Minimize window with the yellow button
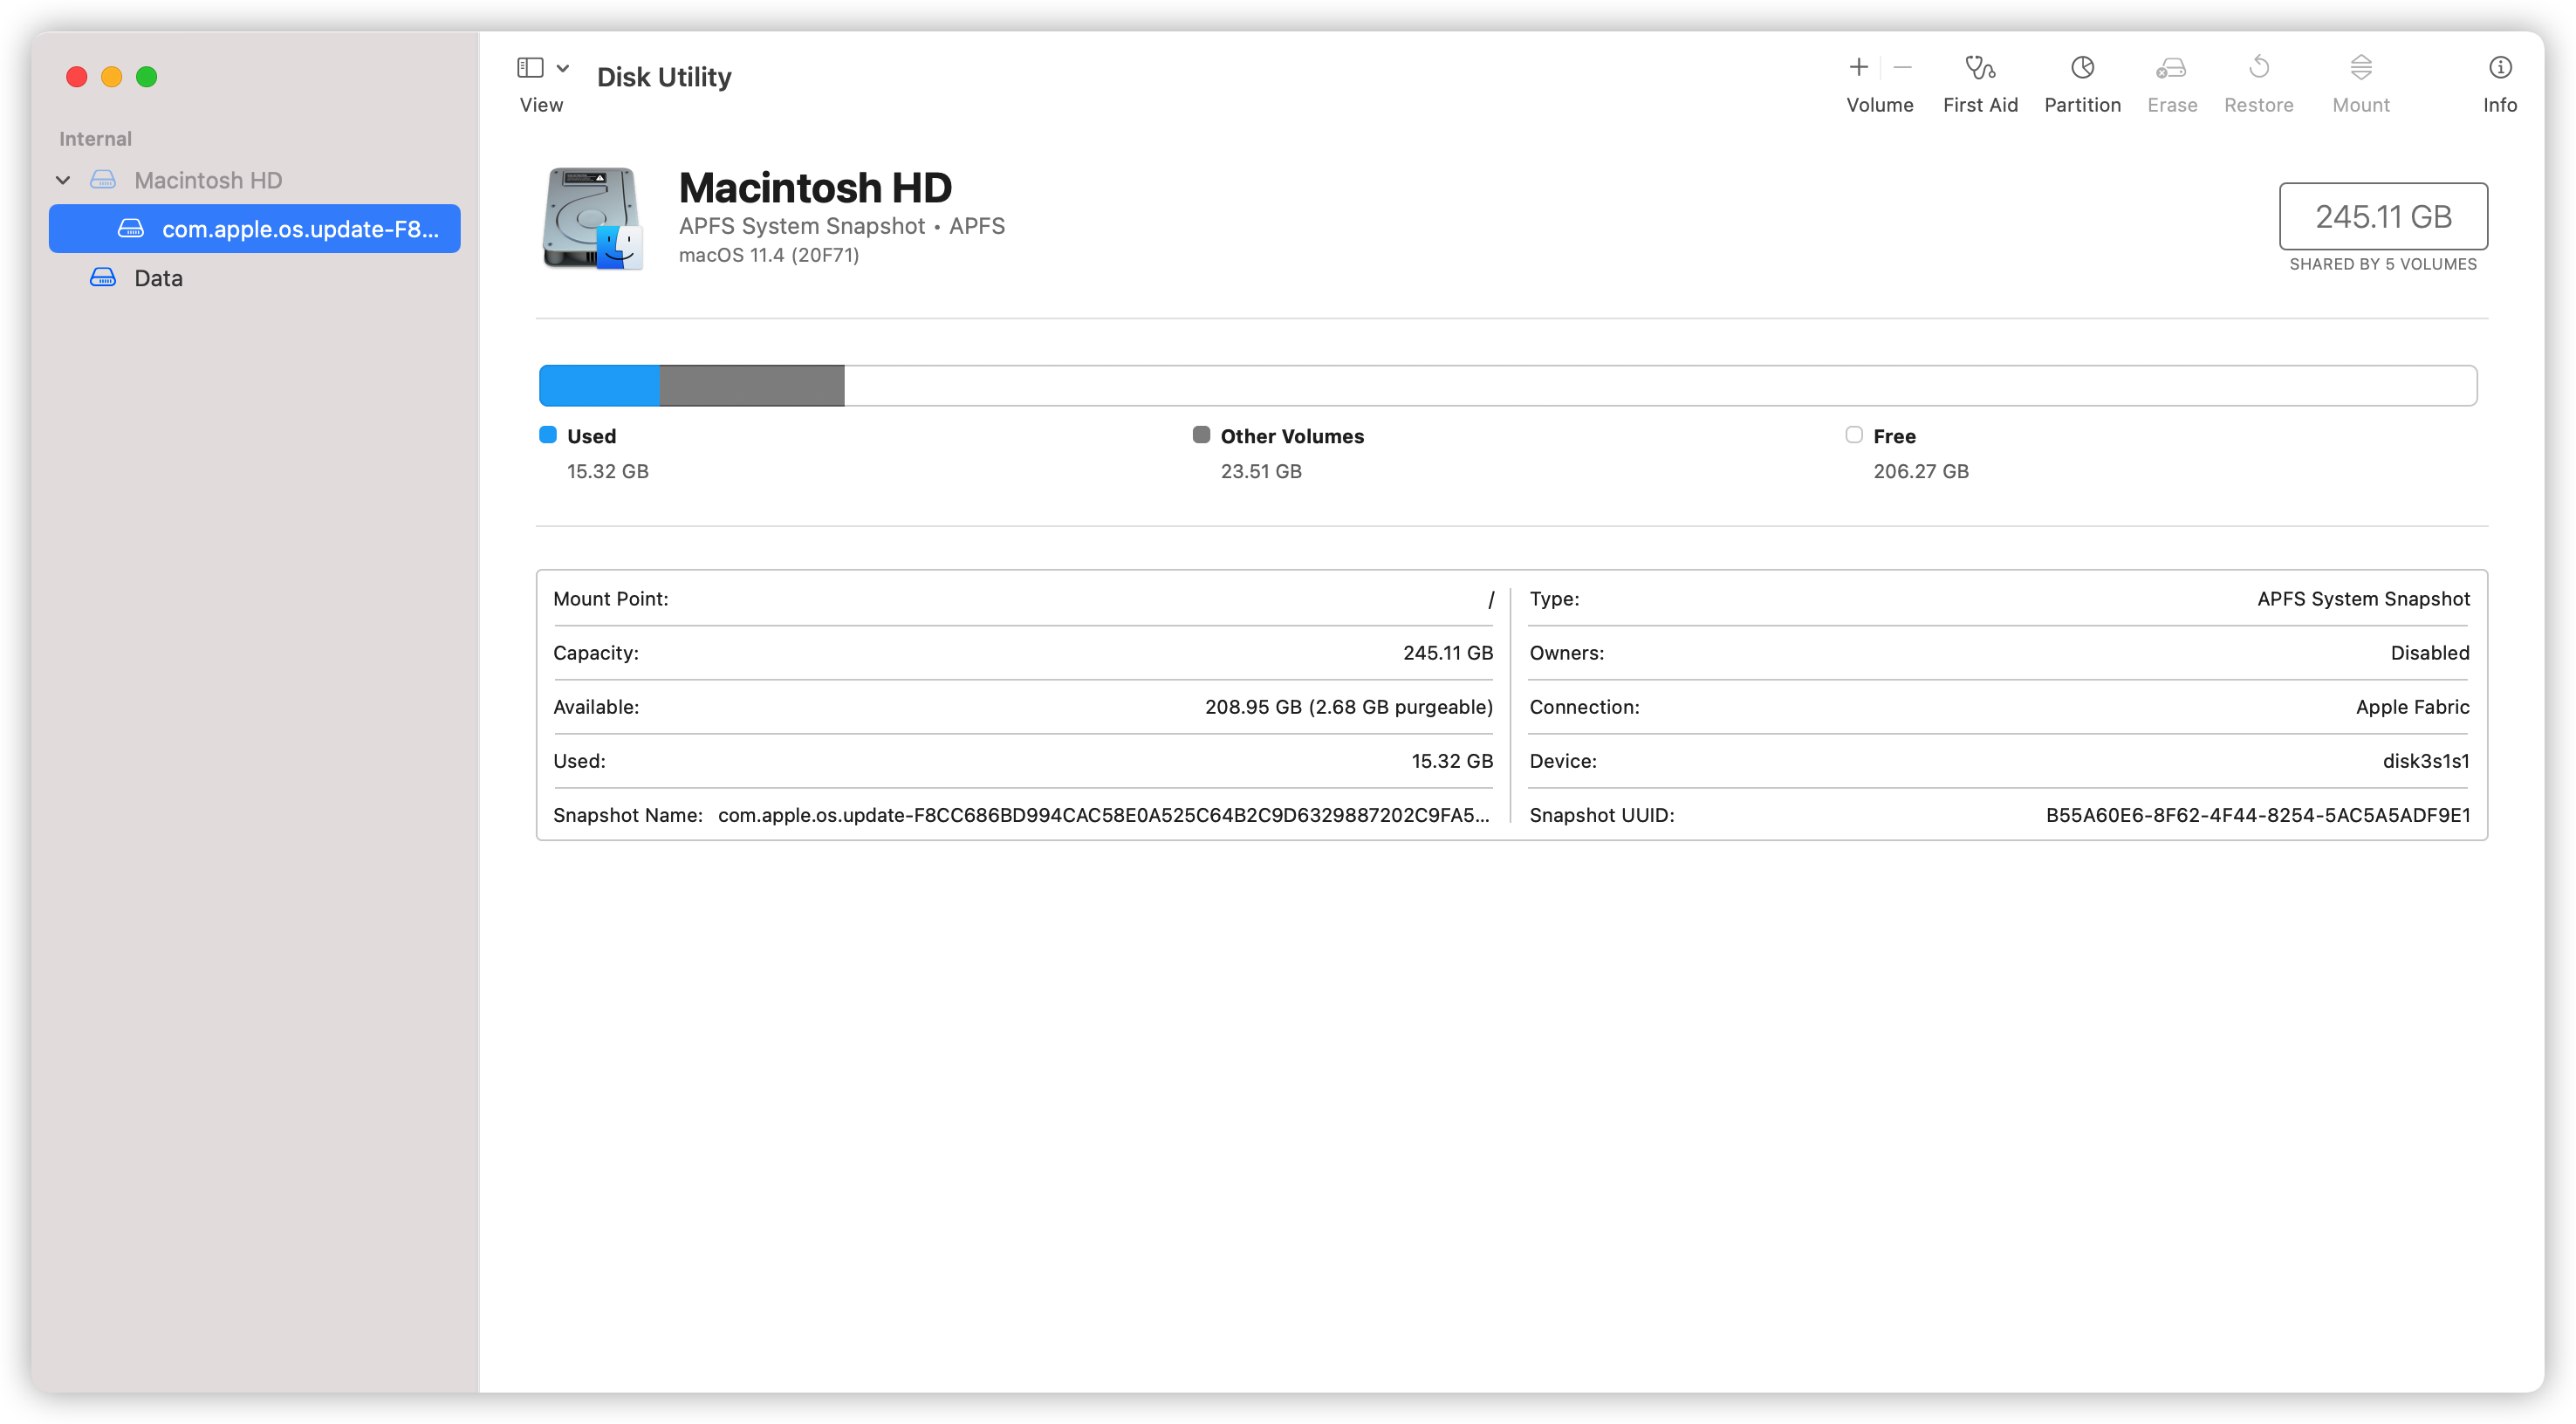Viewport: 2576px width, 1424px height. tap(111, 76)
